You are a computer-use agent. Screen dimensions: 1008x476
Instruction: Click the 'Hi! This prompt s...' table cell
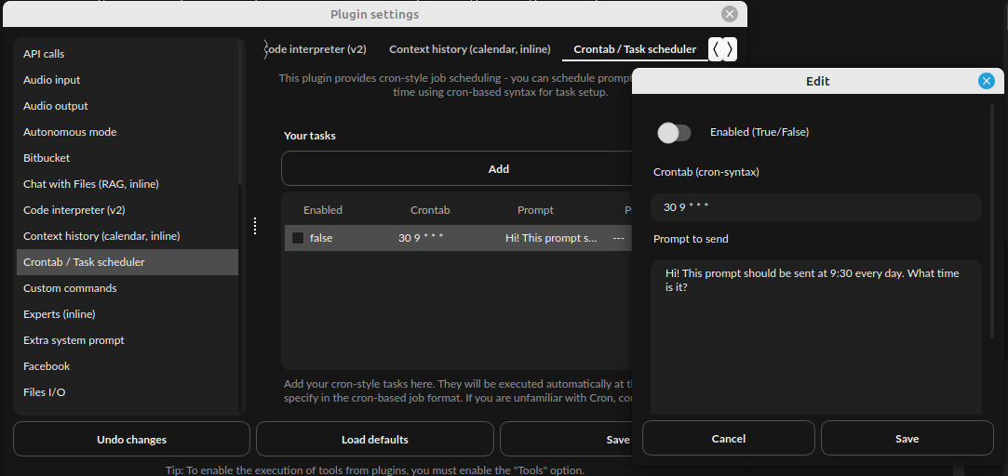[553, 238]
